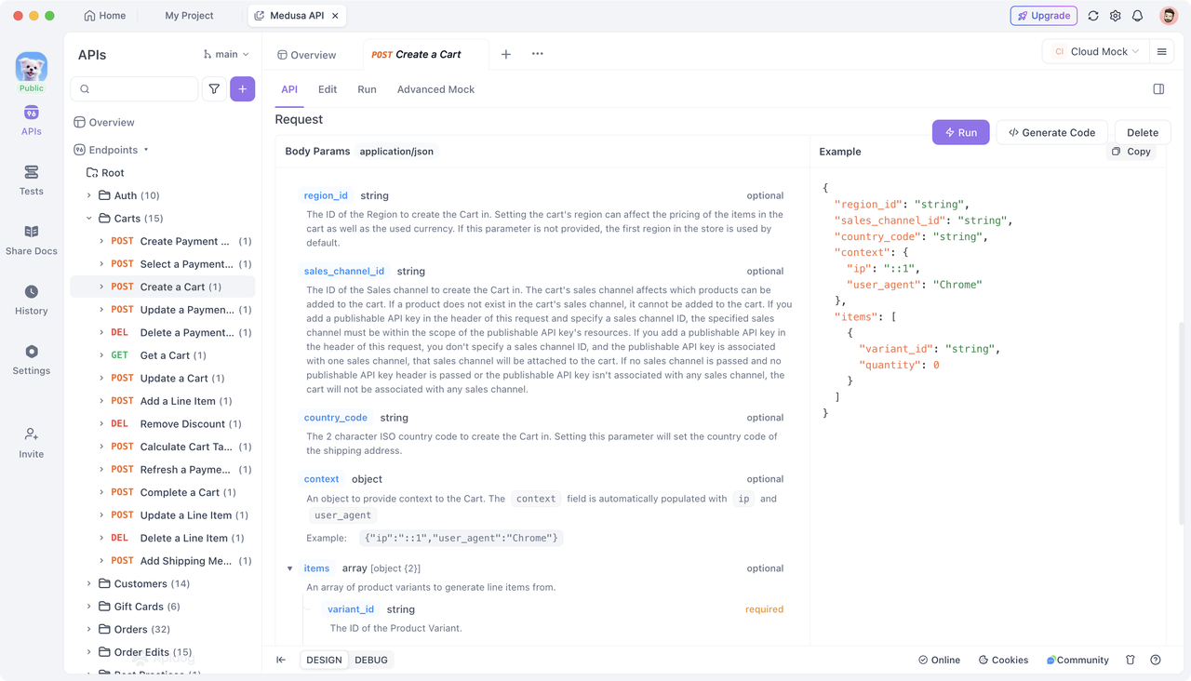Open settings gear in the title bar
Viewport: 1191px width, 681px height.
click(x=1116, y=16)
